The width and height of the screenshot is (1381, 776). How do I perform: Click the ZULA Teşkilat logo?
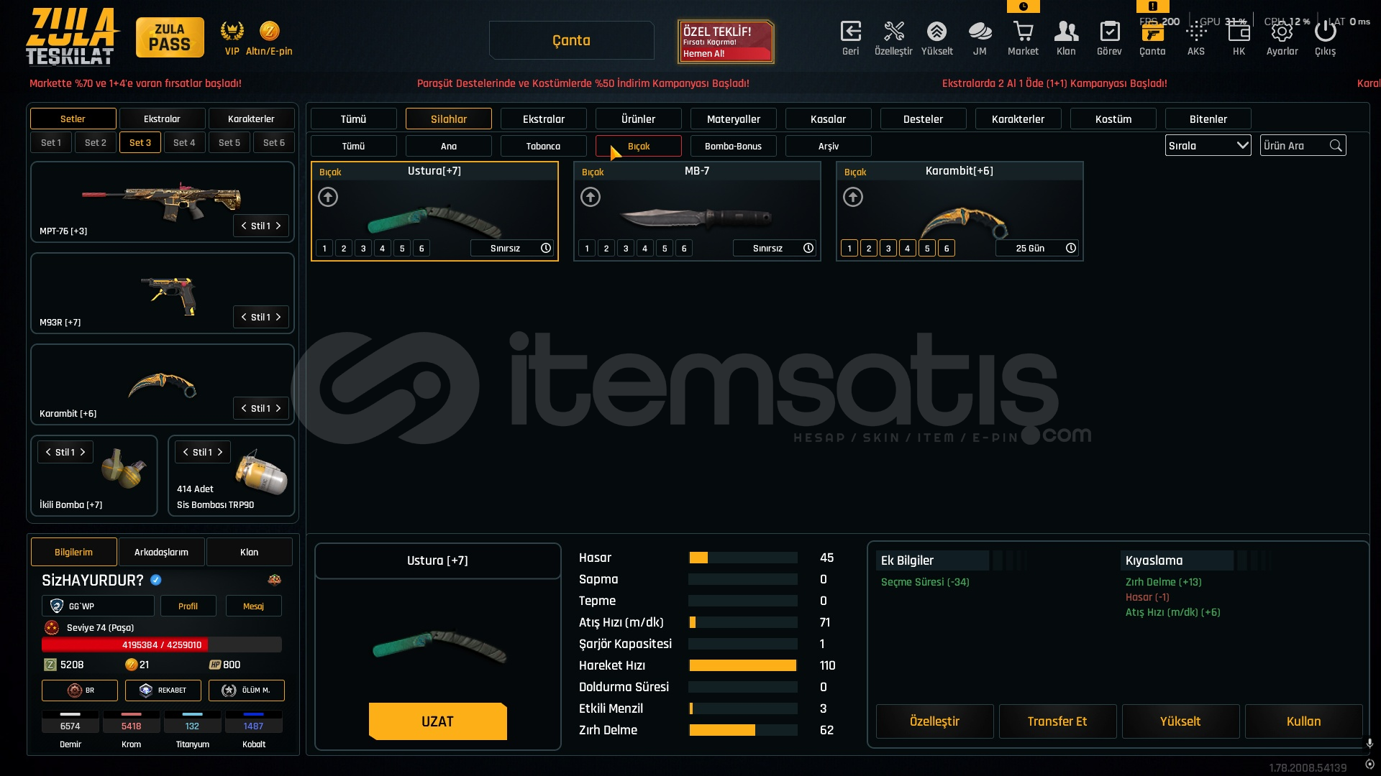pyautogui.click(x=72, y=37)
